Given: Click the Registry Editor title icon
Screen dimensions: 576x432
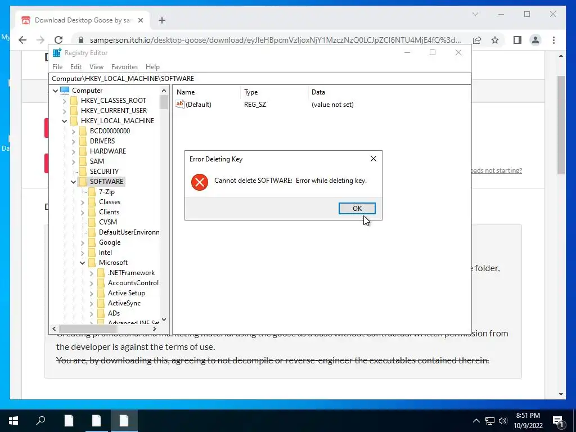Looking at the screenshot, I should [57, 53].
